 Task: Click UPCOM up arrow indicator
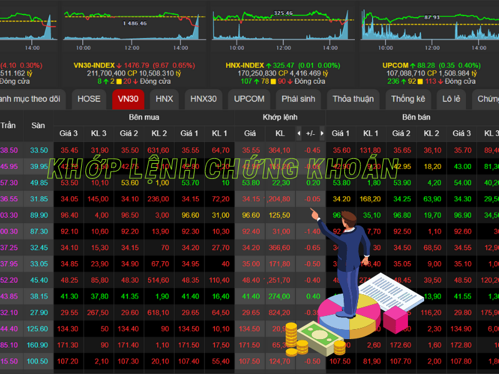[x=413, y=66]
